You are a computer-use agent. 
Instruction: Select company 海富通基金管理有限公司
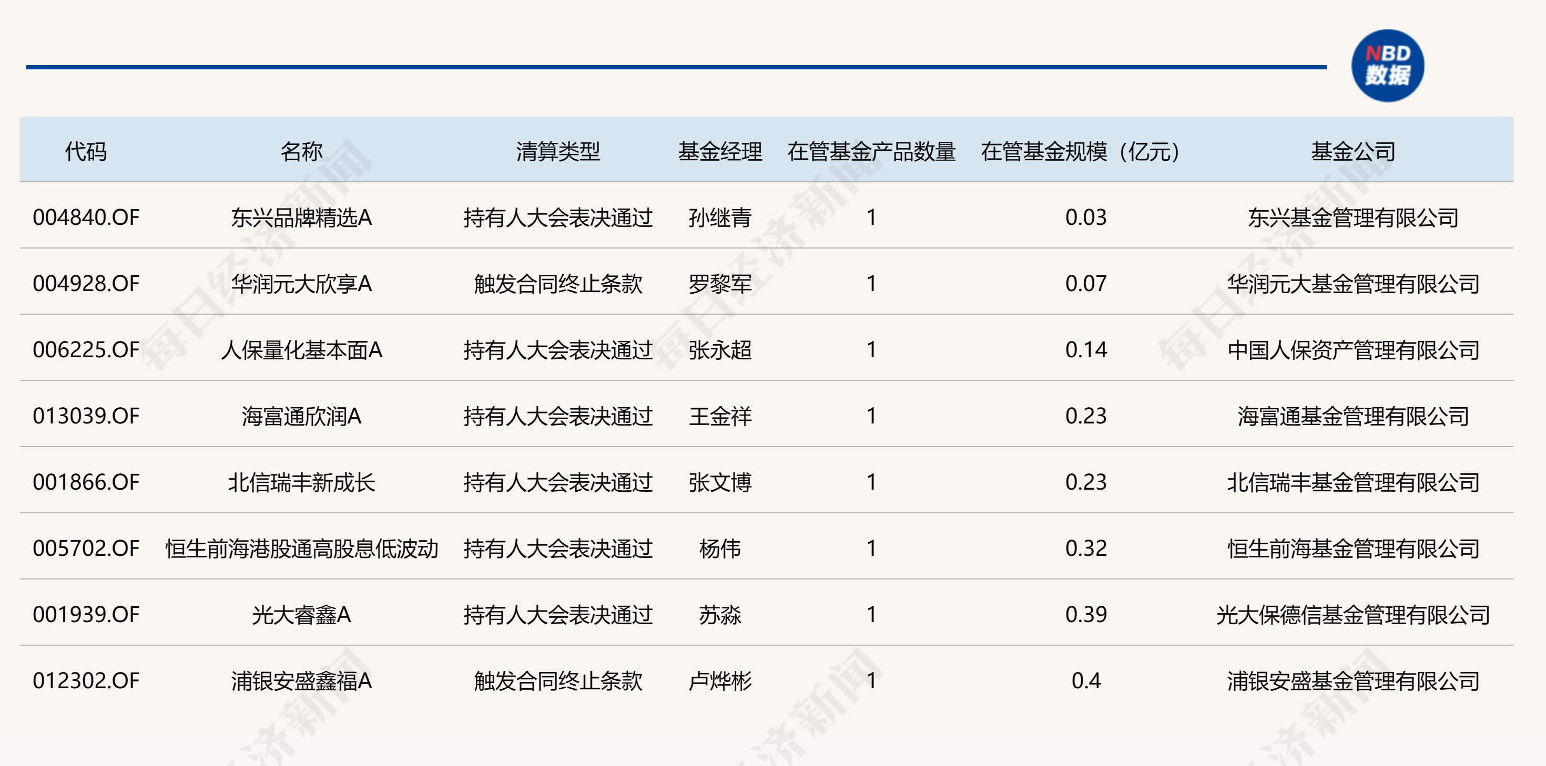[x=1354, y=416]
